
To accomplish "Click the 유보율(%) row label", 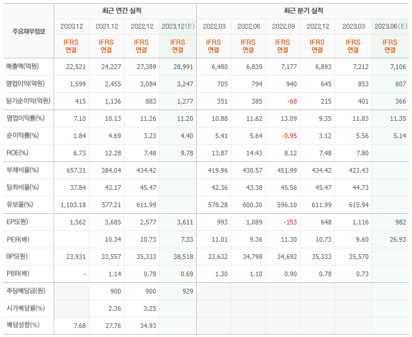I will tap(20, 204).
